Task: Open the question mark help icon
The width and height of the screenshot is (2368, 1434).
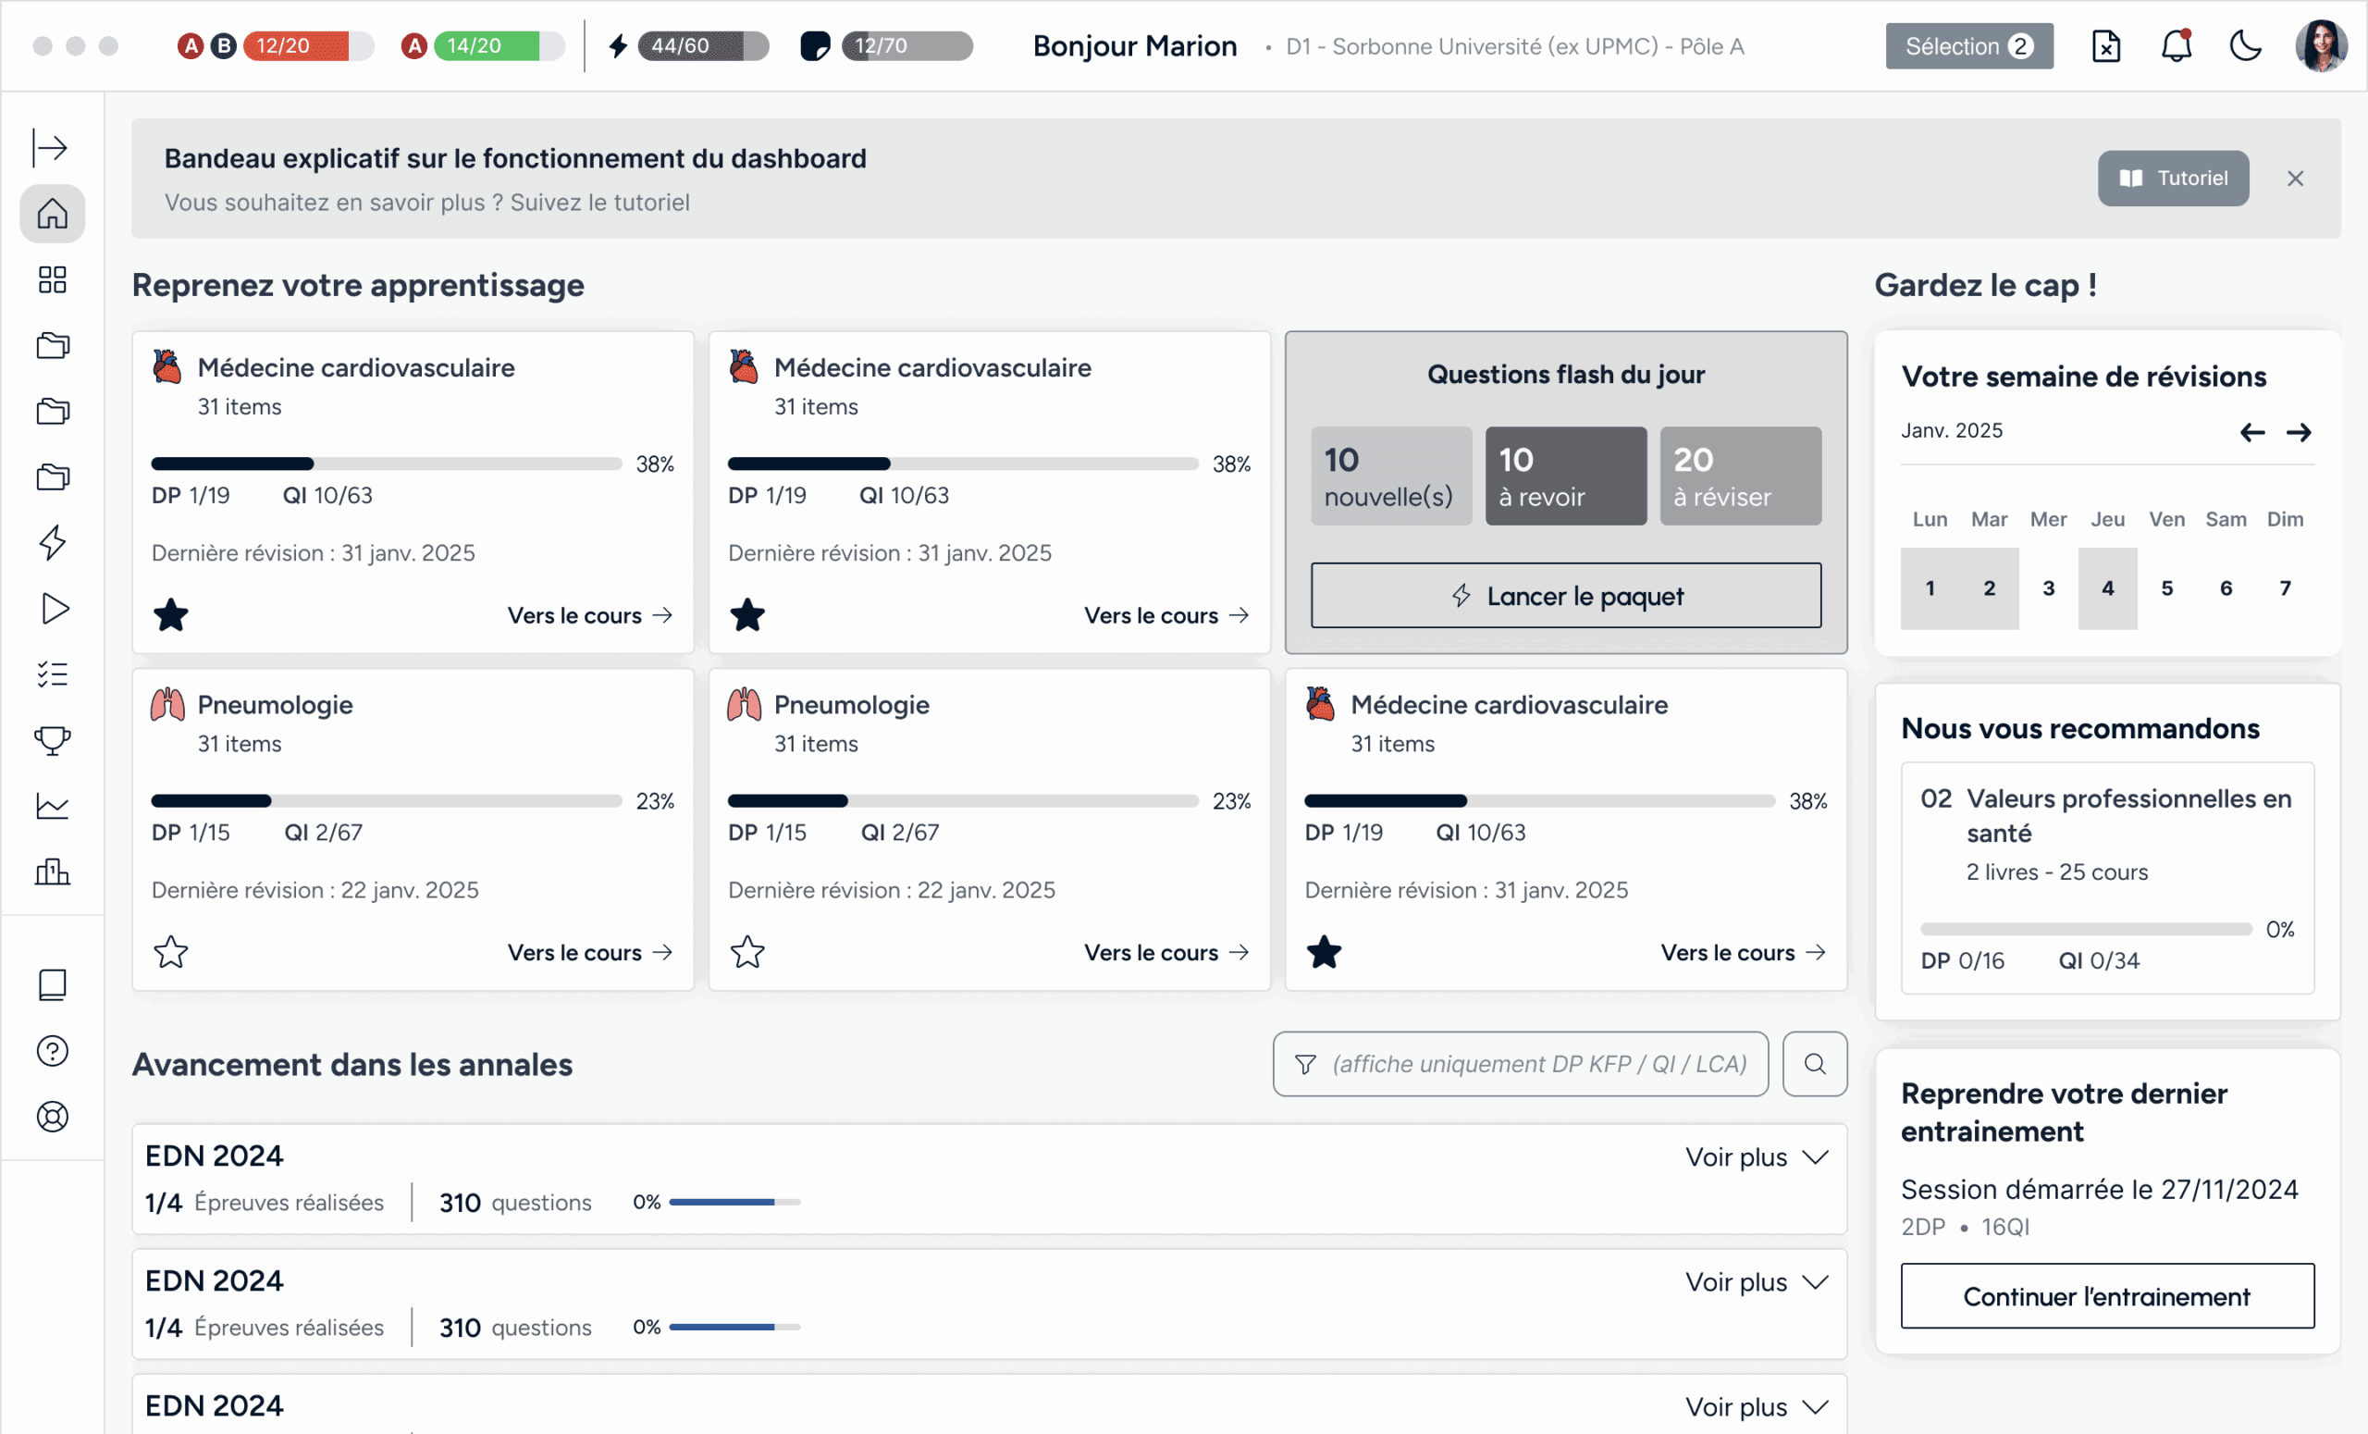Action: point(52,1050)
